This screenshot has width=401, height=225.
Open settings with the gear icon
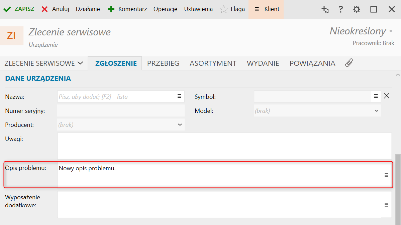coord(357,9)
